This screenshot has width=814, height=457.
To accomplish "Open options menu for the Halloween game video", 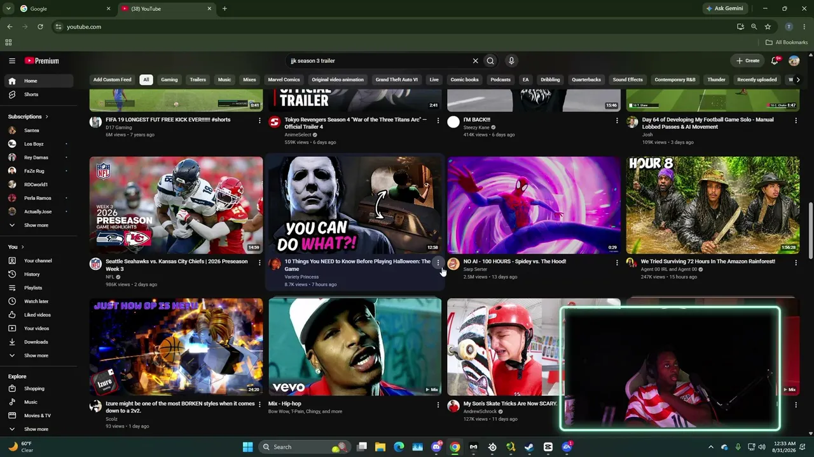I will click(438, 262).
